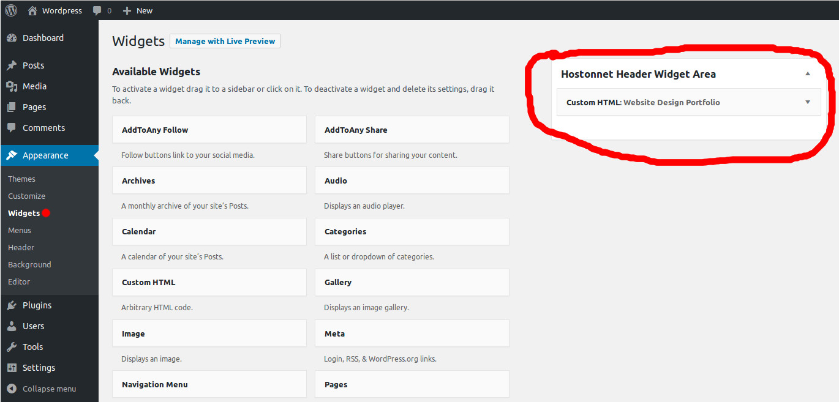Select Menus under Appearance
This screenshot has width=839, height=402.
pyautogui.click(x=19, y=230)
